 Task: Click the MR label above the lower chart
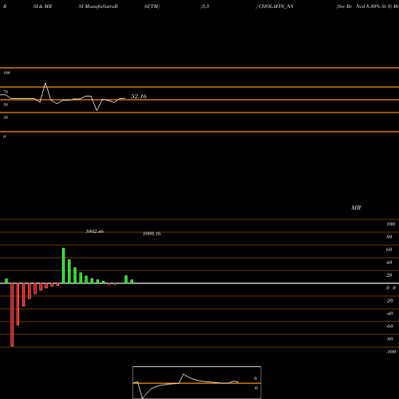[x=356, y=207]
